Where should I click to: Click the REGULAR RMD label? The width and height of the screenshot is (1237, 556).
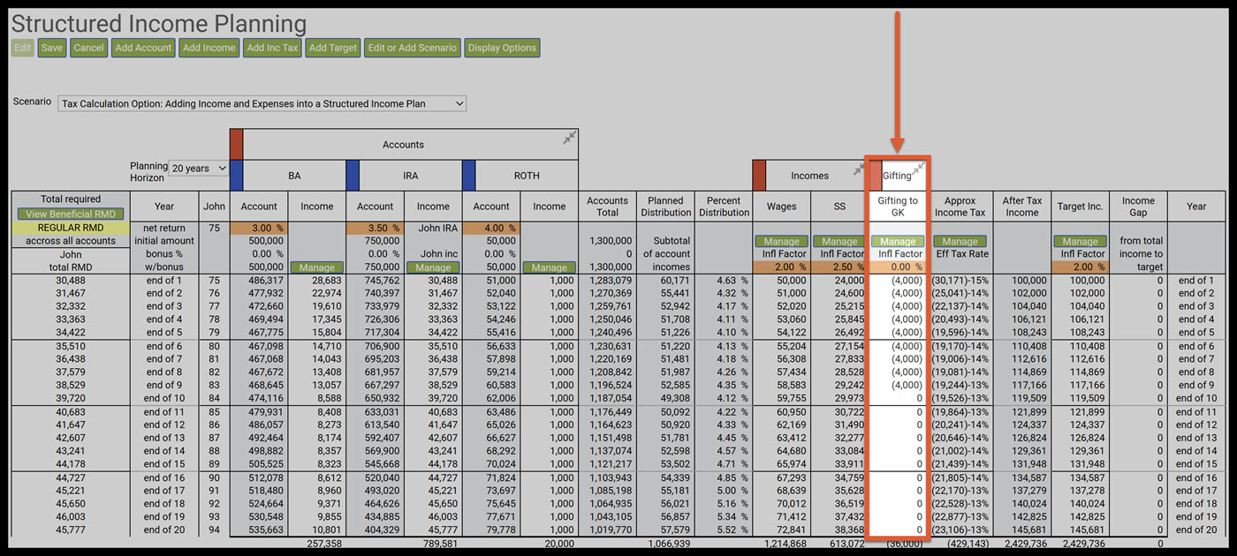pyautogui.click(x=72, y=228)
